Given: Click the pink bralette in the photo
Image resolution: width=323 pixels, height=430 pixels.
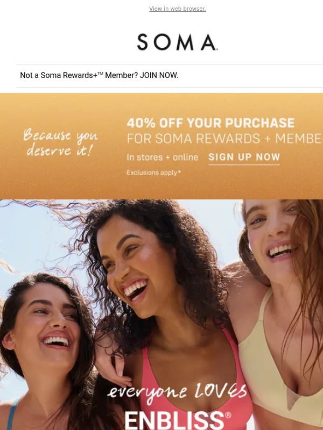Looking at the screenshot, I should 192,384.
